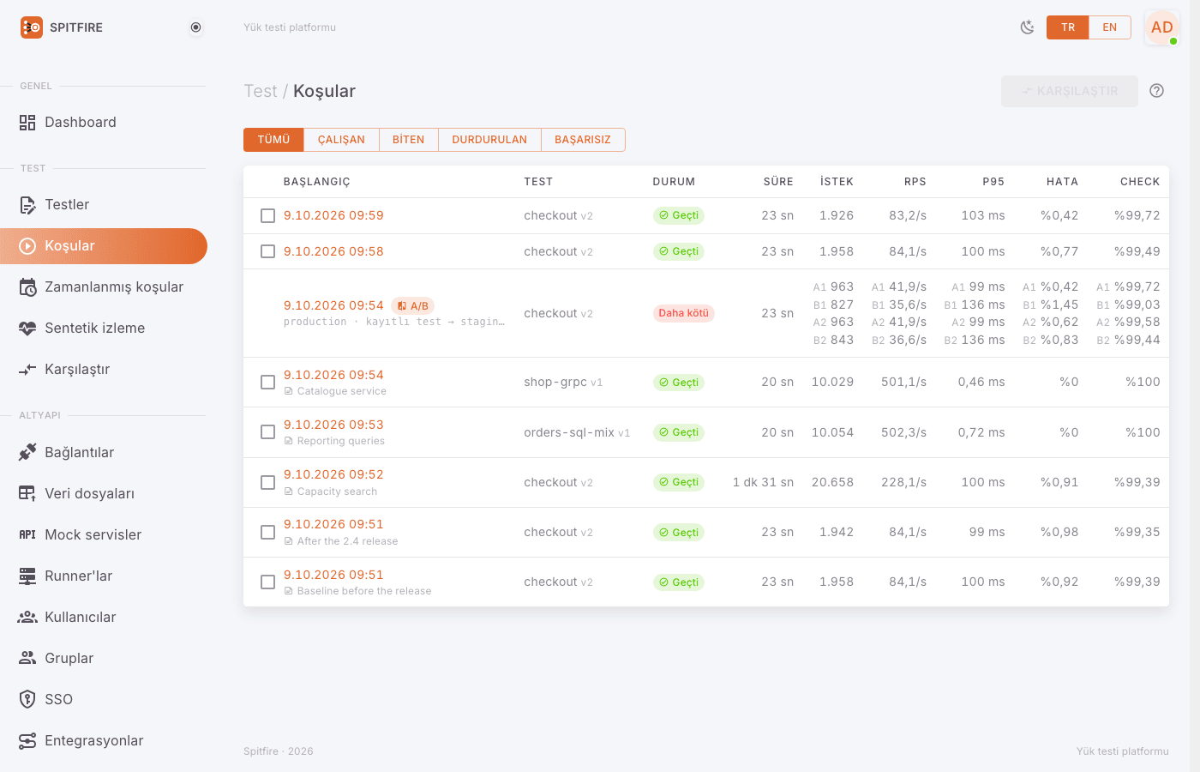Select the Koşular sidebar item
Image resolution: width=1200 pixels, height=772 pixels.
pyautogui.click(x=104, y=246)
